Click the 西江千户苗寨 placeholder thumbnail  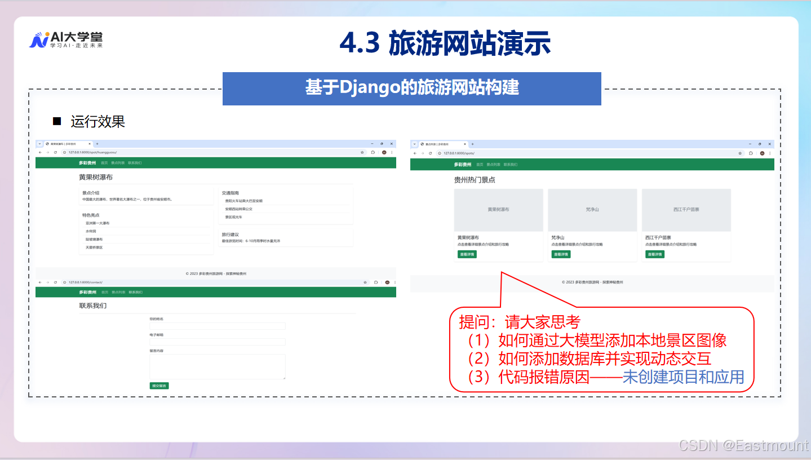tap(685, 210)
